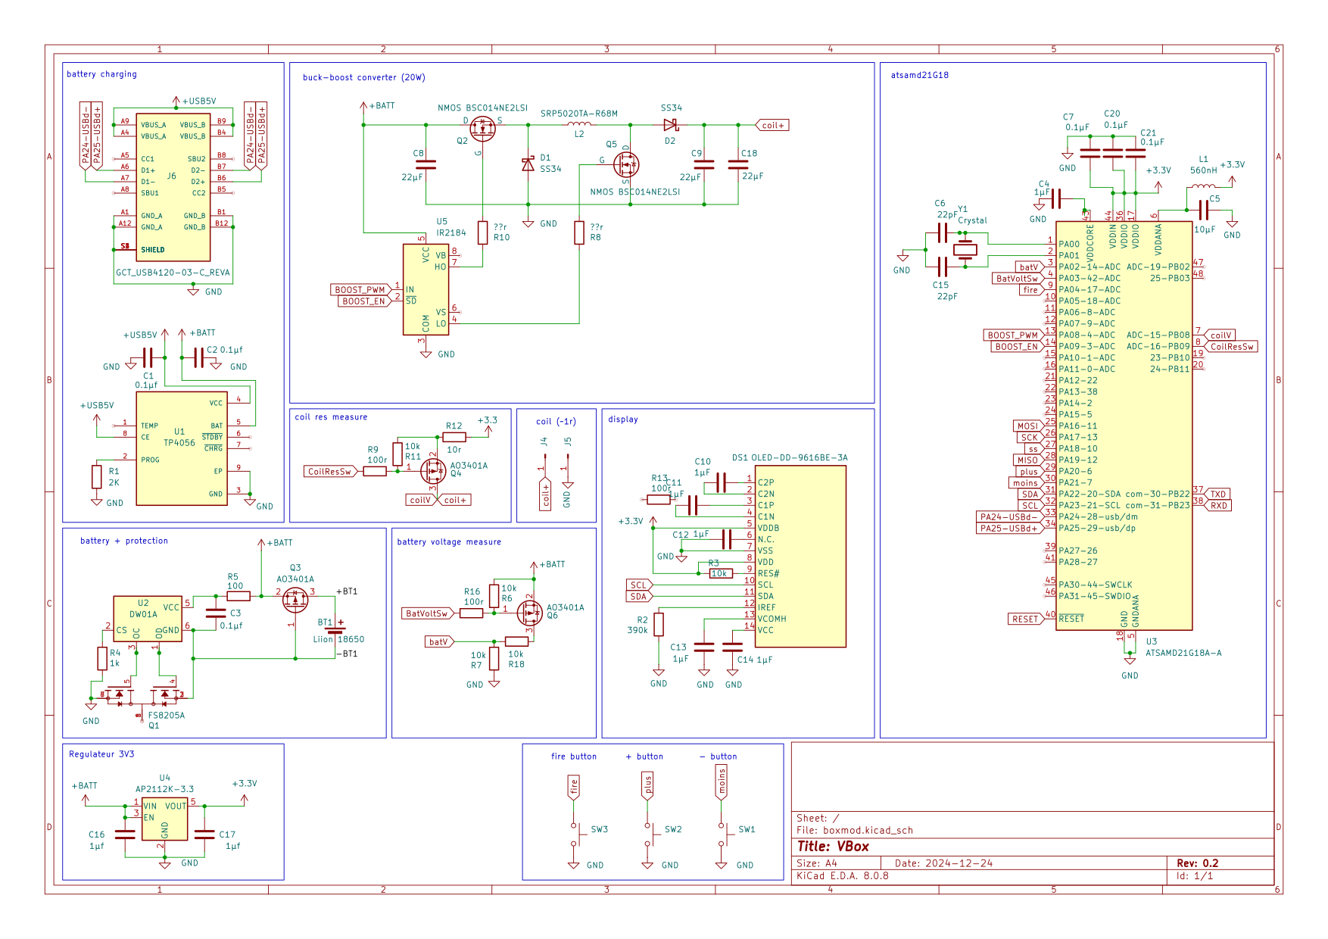
Task: Select the R1 2K resistor symbol
Action: (96, 477)
